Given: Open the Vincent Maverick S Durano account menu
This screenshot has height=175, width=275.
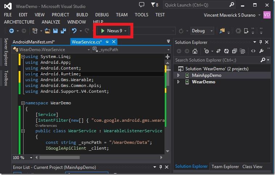Looking at the screenshot, I should pos(232,15).
